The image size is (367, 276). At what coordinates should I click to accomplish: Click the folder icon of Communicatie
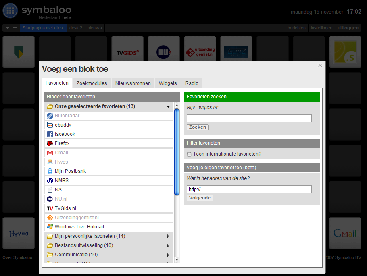50,255
